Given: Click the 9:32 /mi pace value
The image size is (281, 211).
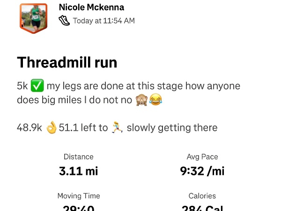Looking at the screenshot, I should pyautogui.click(x=202, y=171).
